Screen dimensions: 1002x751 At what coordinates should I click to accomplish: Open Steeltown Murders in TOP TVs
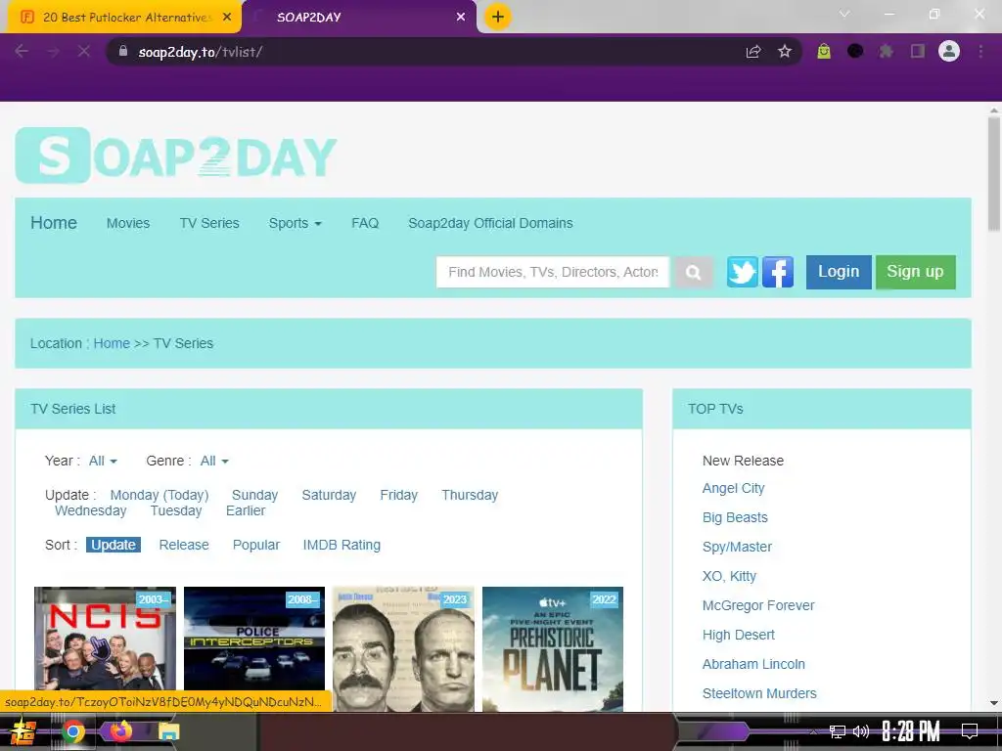coord(759,693)
